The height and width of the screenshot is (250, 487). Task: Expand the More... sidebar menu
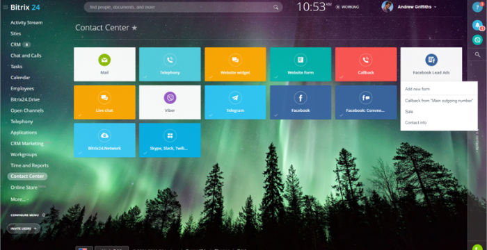tap(19, 199)
